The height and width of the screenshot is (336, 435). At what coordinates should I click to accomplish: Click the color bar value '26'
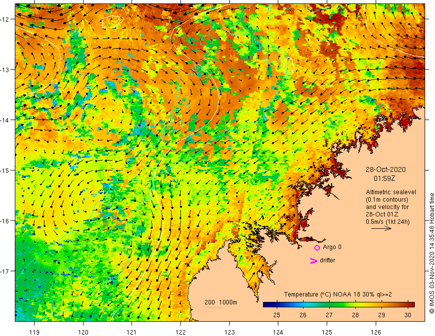coord(303,315)
